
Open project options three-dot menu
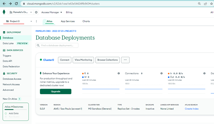36,21
